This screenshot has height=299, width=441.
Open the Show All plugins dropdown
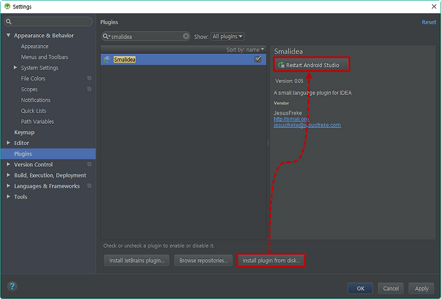(227, 36)
